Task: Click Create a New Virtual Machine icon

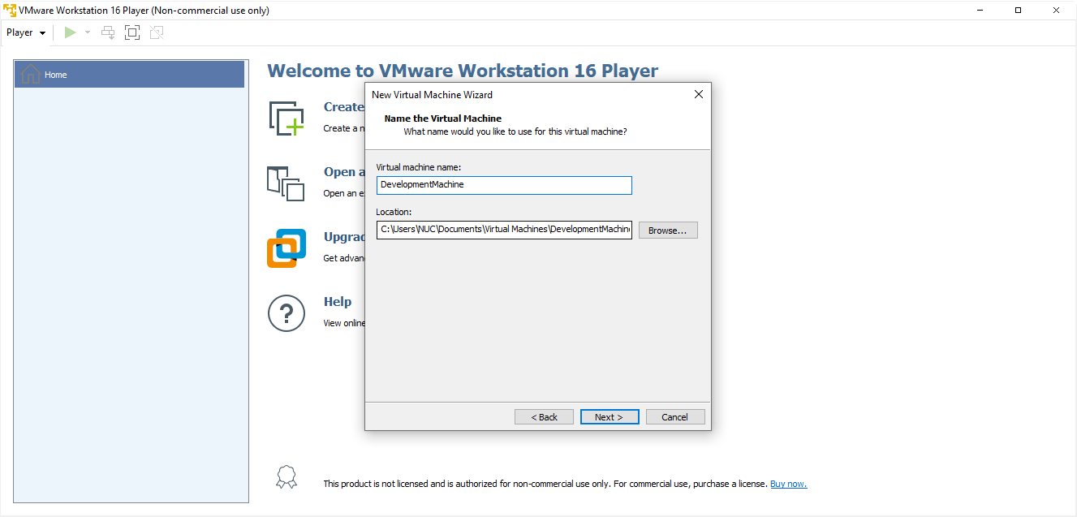Action: click(x=286, y=118)
